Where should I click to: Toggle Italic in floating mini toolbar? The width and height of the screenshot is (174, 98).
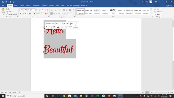[49, 27]
